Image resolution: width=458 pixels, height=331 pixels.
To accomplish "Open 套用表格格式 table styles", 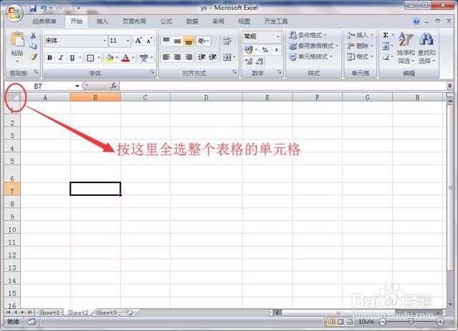I will (313, 46).
